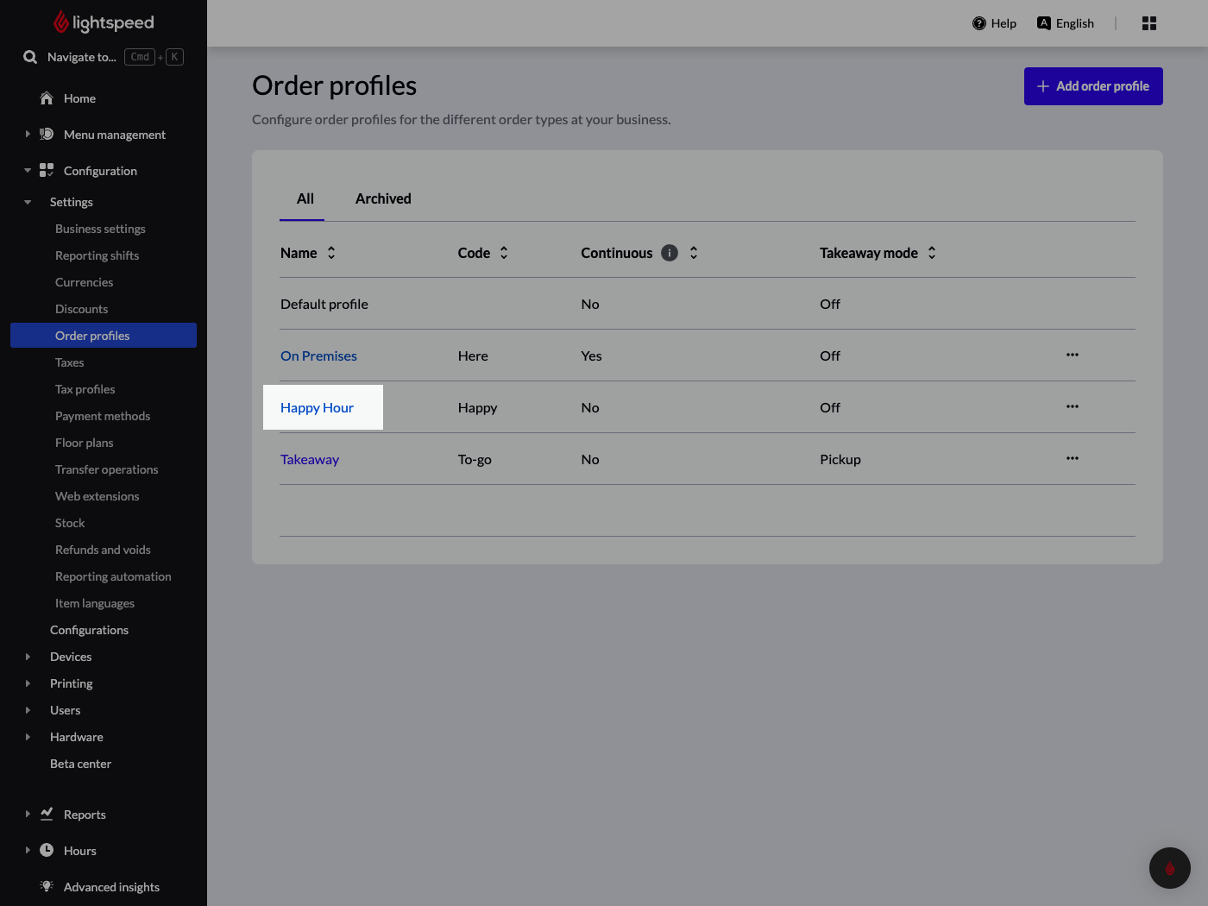This screenshot has width=1208, height=906.
Task: Click the Reports chart icon
Action: (47, 815)
